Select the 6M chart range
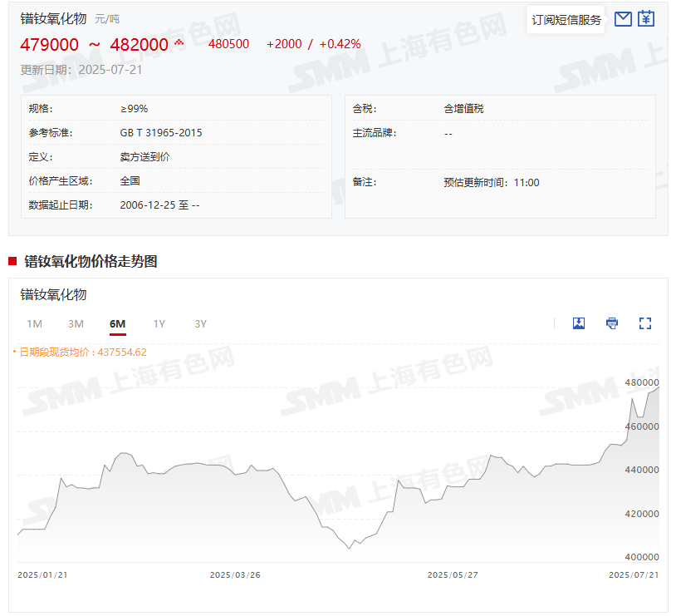The image size is (676, 616). 117,324
